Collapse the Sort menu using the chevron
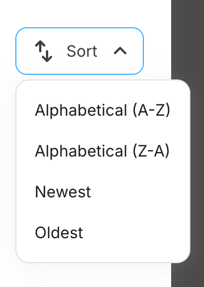 pyautogui.click(x=120, y=51)
